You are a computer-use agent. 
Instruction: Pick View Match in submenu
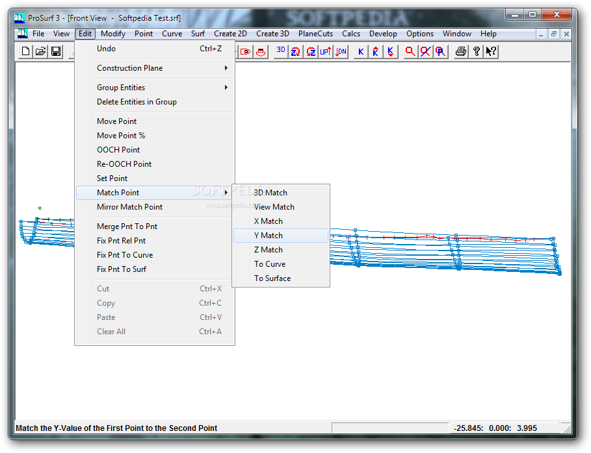click(x=281, y=207)
